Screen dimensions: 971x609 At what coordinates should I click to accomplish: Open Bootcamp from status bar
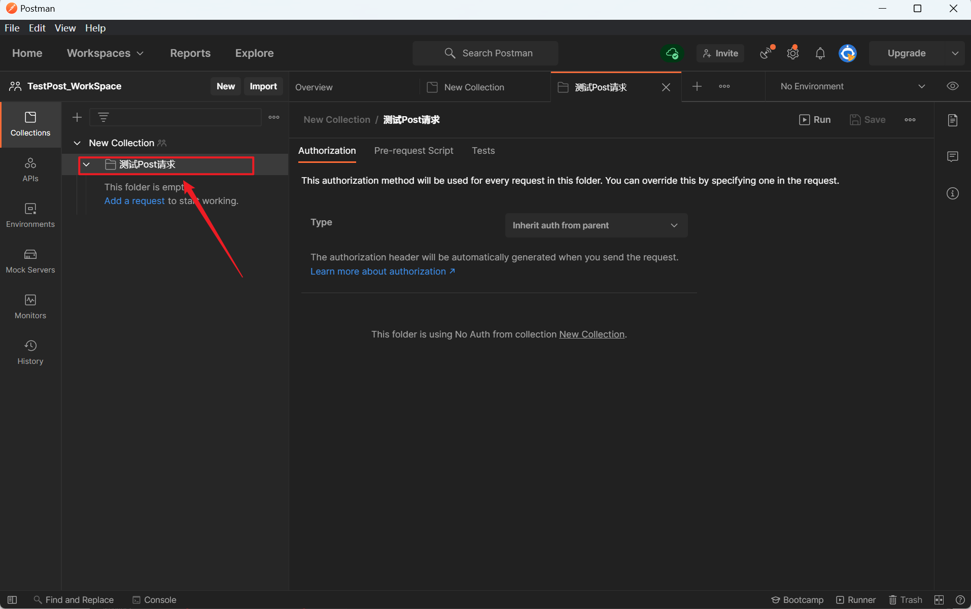(x=797, y=600)
